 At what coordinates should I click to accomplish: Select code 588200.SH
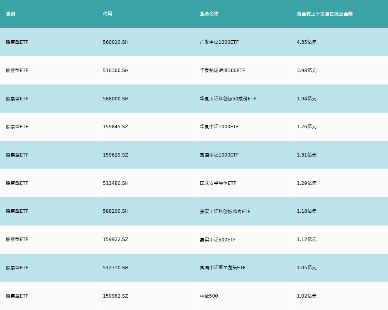click(x=116, y=211)
